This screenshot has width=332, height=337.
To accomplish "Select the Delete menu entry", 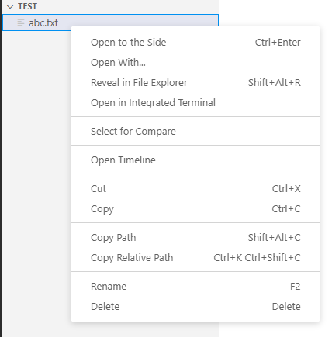I will coord(195,307).
